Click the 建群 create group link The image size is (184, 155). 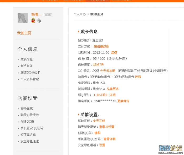[x=98, y=133]
